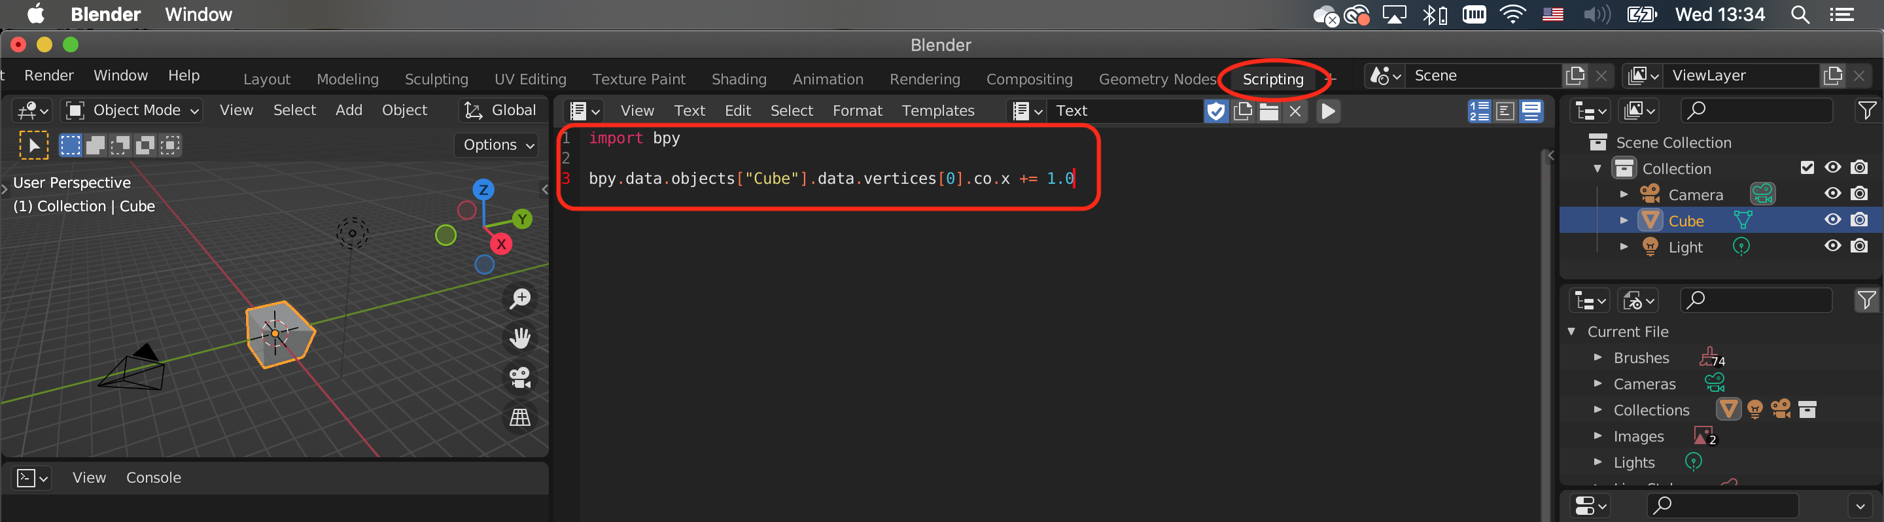The height and width of the screenshot is (522, 1884).
Task: Click the Cube mesh data icon
Action: click(1743, 220)
